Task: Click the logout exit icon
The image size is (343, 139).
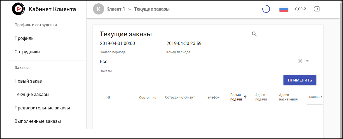Action: coord(317,9)
